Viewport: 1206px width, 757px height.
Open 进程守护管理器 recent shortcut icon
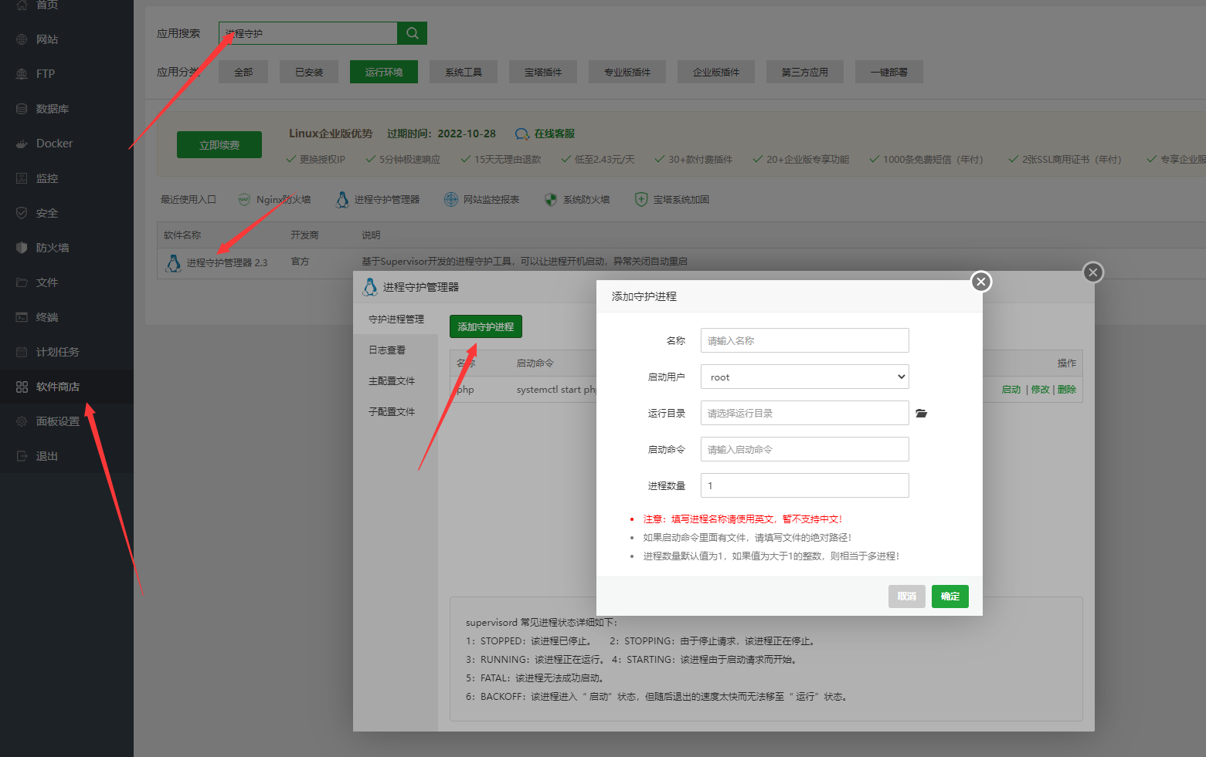(342, 200)
